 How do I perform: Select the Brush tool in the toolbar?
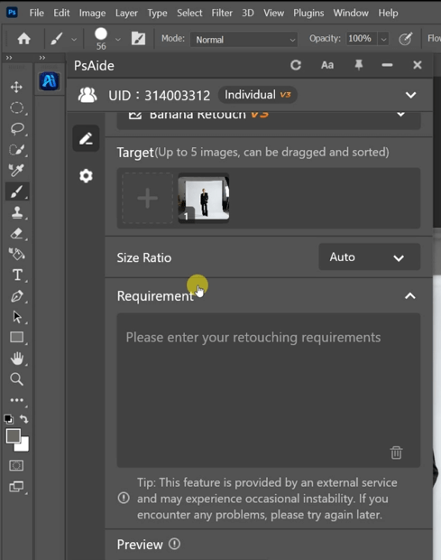[17, 191]
